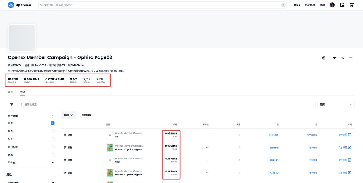Click the 9,118 owners stat
The height and width of the screenshot is (183, 363).
pos(87,80)
